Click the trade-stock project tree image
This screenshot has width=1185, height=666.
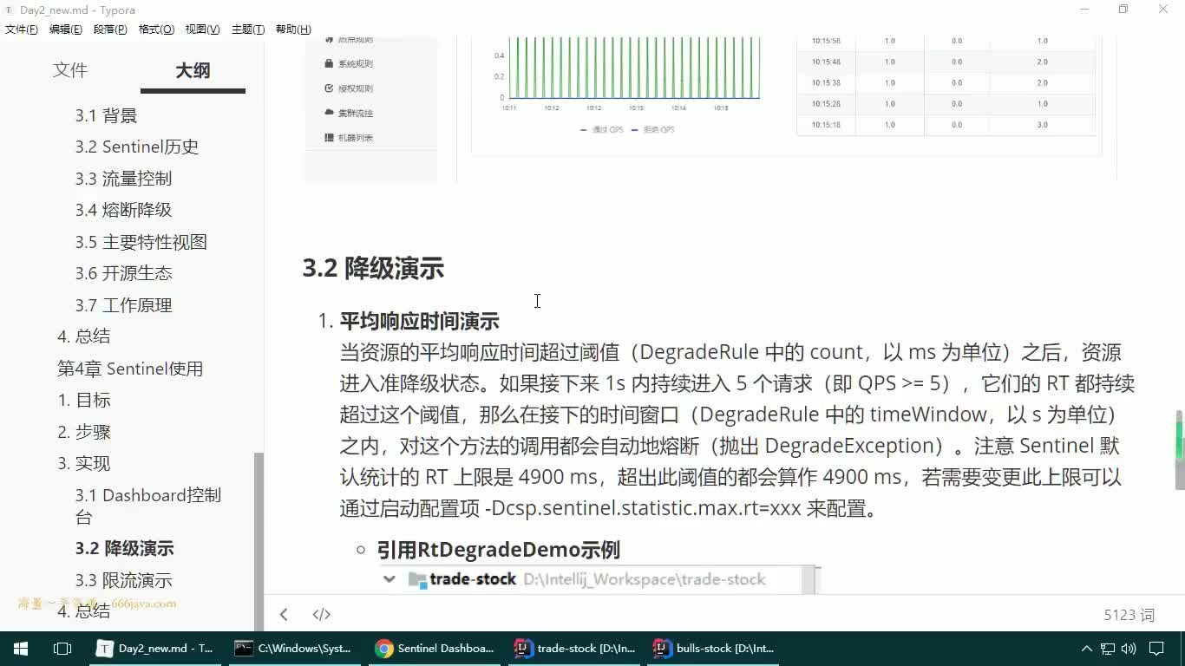coord(600,579)
